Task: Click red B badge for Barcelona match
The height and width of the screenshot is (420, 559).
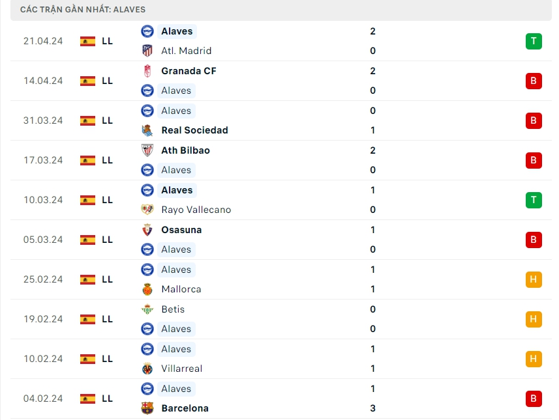Action: (534, 399)
